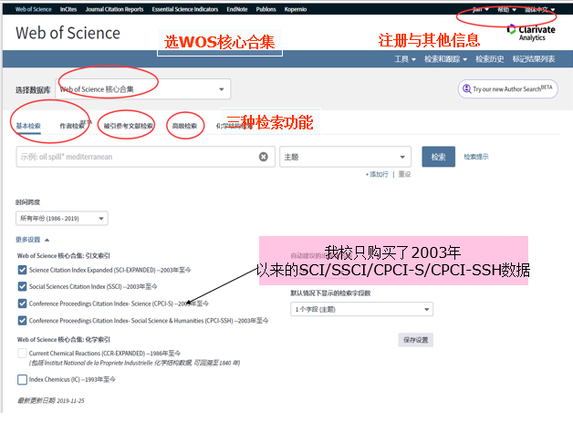Click Web of Science in the top navigation
The image size is (573, 432).
point(33,9)
